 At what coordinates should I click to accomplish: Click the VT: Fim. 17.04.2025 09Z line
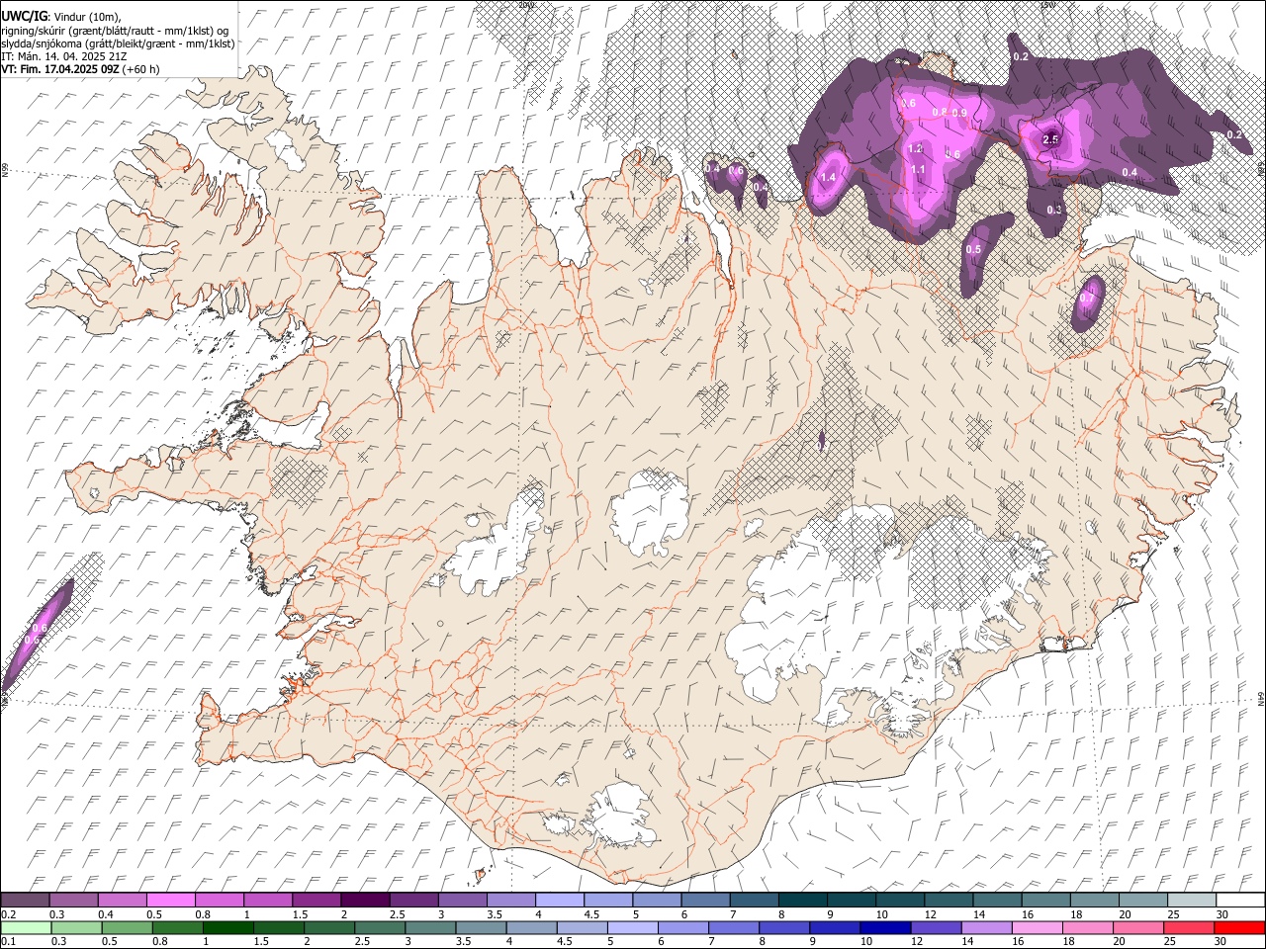click(x=80, y=69)
